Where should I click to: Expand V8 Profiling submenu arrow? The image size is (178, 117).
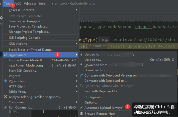77,81
